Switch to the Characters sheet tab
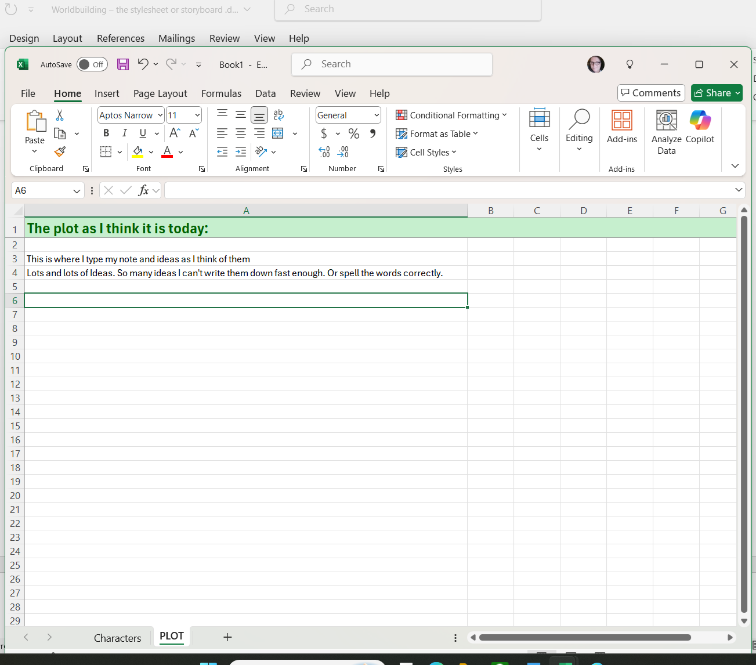 pos(117,638)
